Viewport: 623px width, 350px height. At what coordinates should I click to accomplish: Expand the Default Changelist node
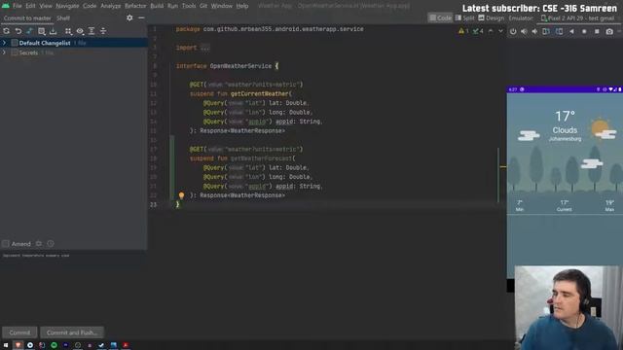(x=4, y=43)
